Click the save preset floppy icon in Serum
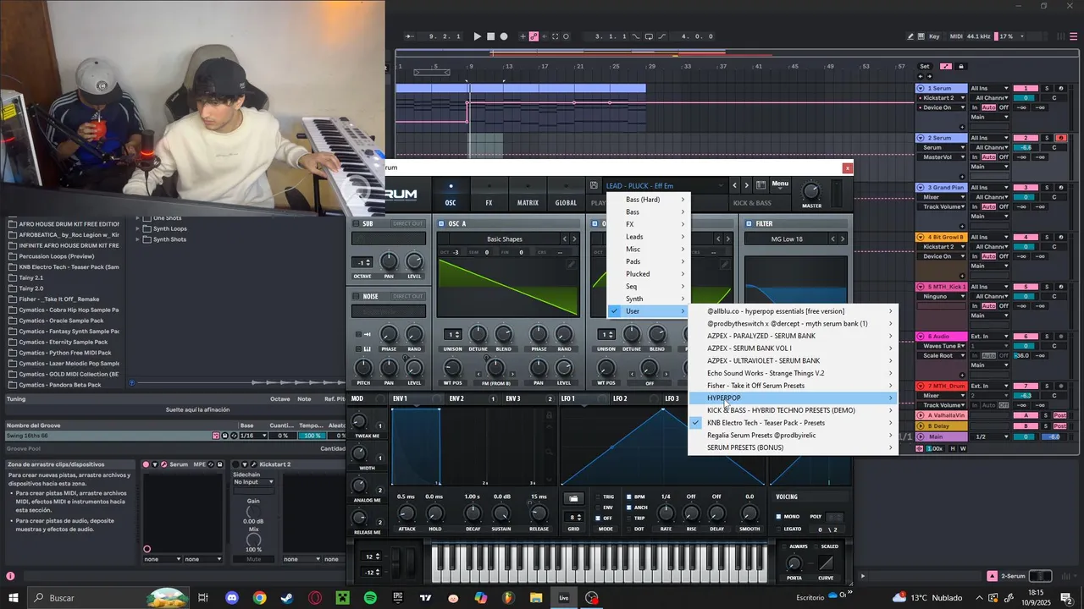Image resolution: width=1084 pixels, height=609 pixels. click(x=594, y=185)
